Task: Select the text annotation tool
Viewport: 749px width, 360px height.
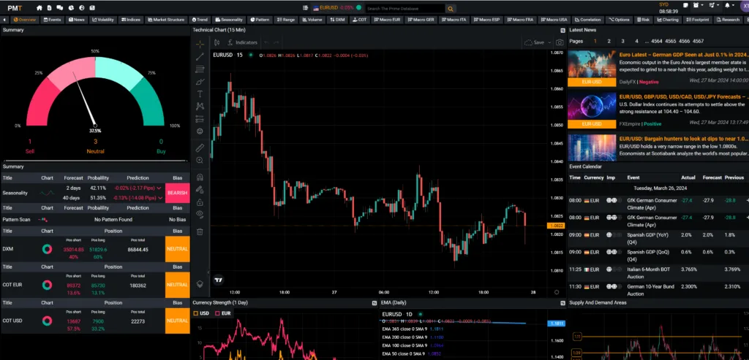Action: (200, 94)
